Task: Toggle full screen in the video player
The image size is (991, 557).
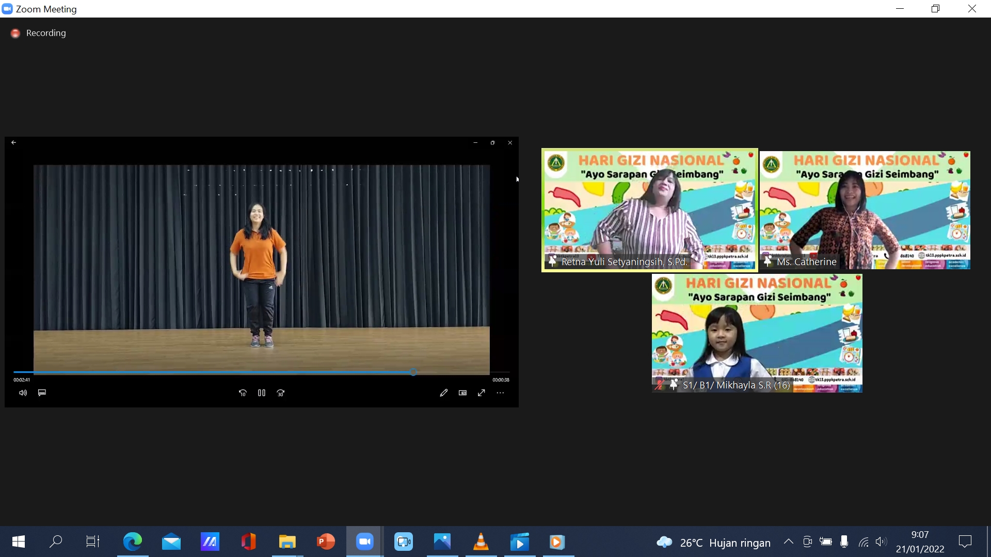Action: tap(481, 393)
